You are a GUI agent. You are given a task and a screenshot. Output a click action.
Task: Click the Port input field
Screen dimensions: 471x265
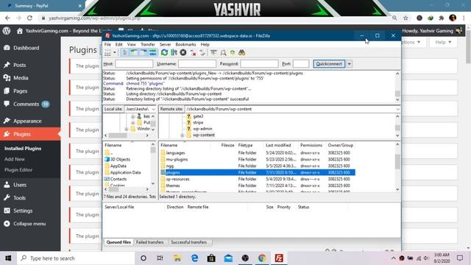301,64
